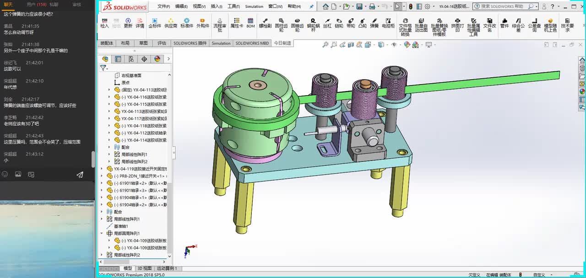This screenshot has width=586, height=278.
Task: Click the 批量自动出图 batch drawing icon
Action: click(x=421, y=25)
